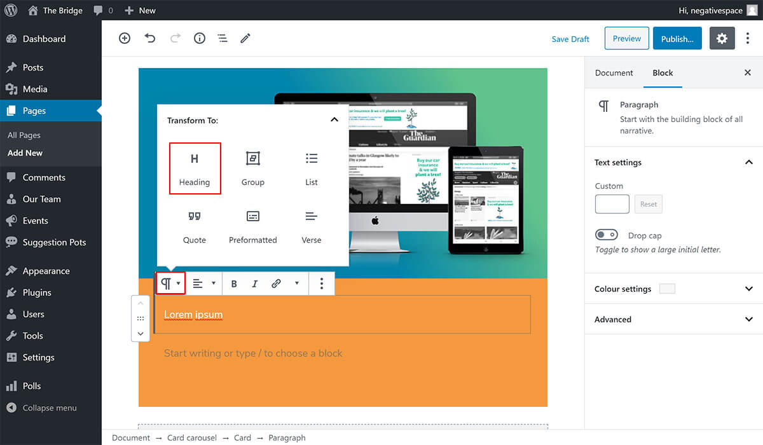
Task: Open Appearance in the admin menu
Action: 46,271
